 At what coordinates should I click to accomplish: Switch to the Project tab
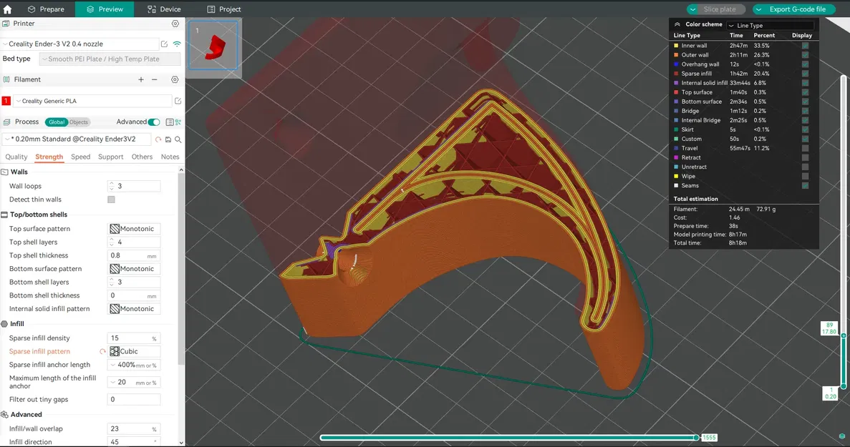click(x=224, y=9)
